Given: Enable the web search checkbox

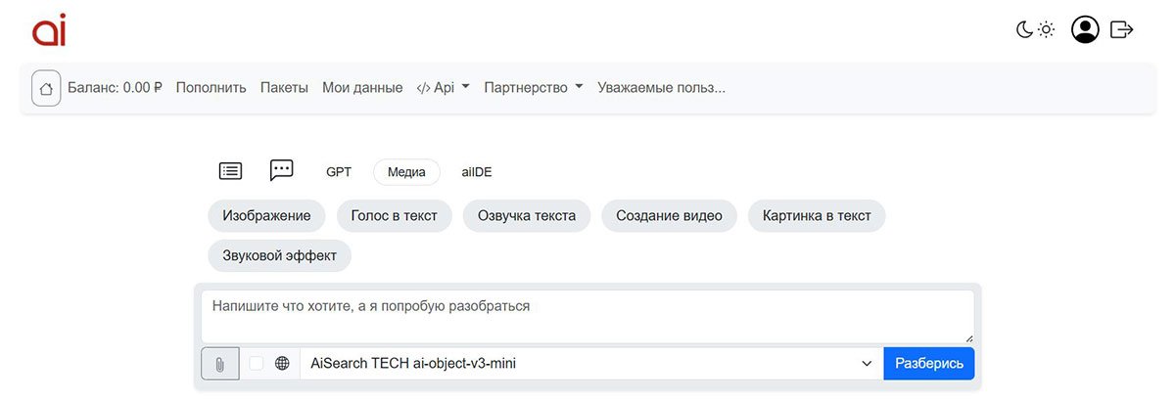Looking at the screenshot, I should coord(257,364).
